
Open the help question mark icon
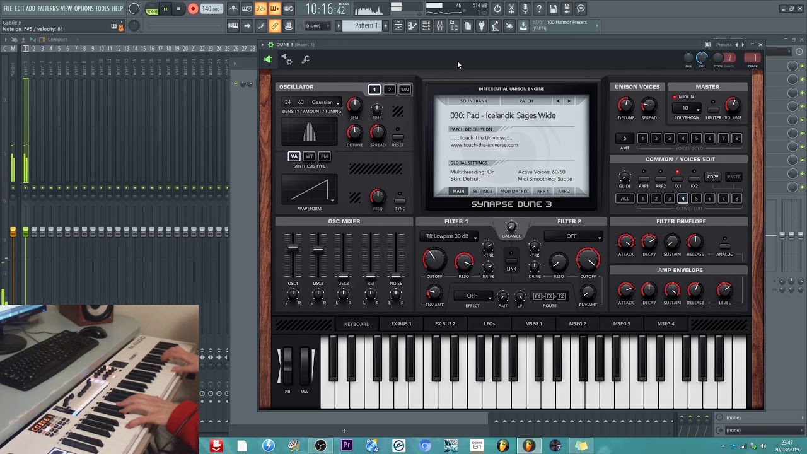(x=539, y=9)
